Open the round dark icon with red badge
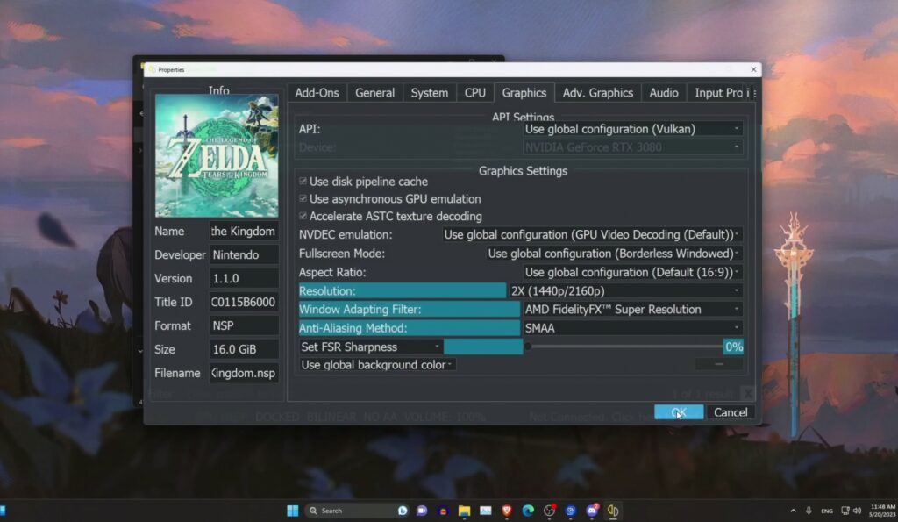898x522 pixels. (550, 511)
